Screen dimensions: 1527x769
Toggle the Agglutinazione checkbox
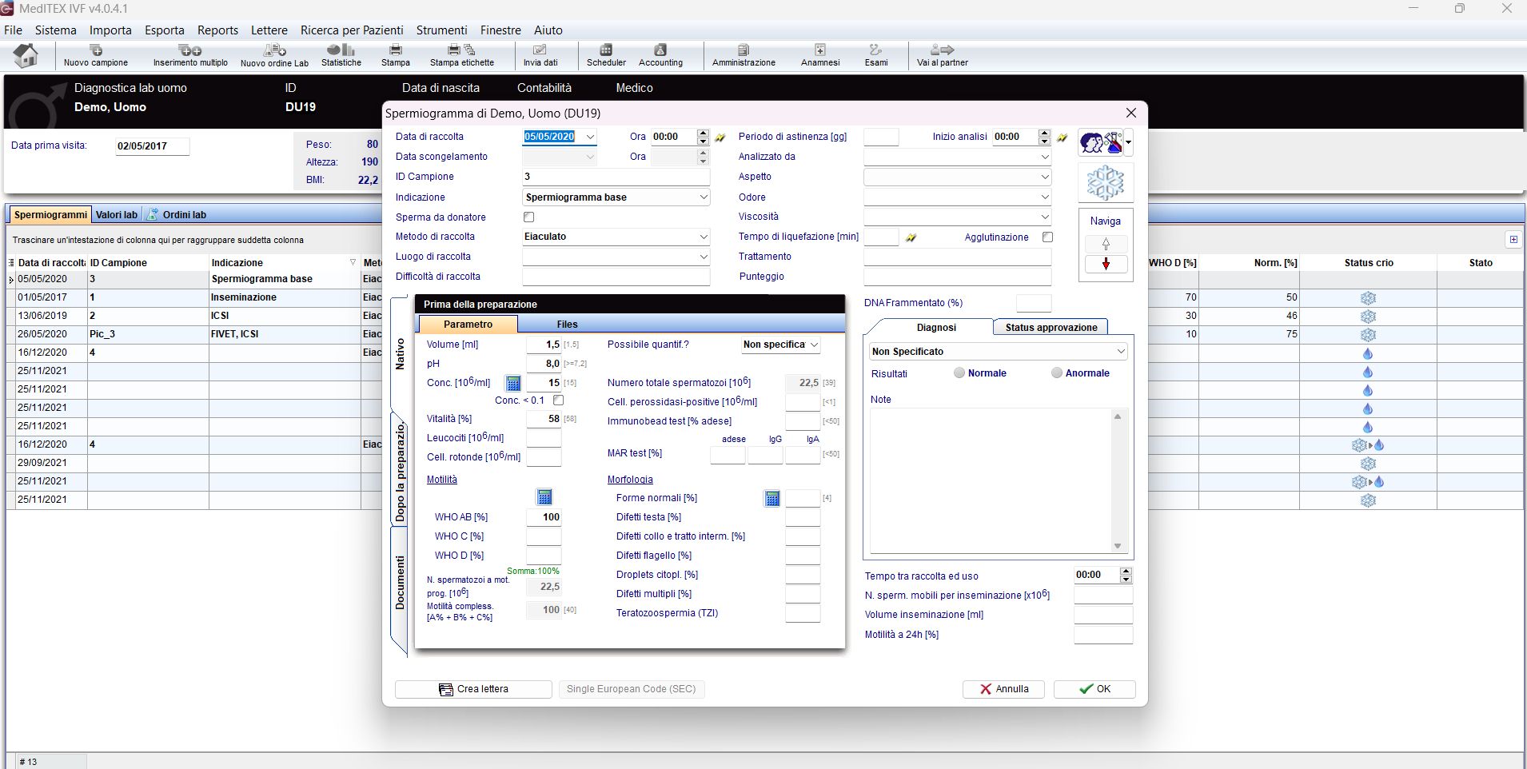click(1047, 237)
